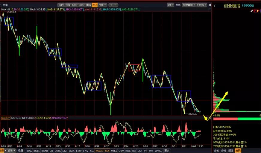
Task: Click 更多 to show more indicators
Action: [167, 151]
